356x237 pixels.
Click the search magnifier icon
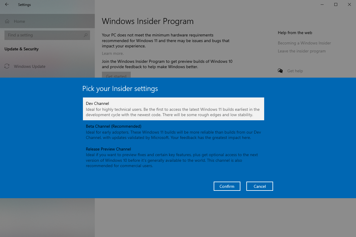click(86, 35)
